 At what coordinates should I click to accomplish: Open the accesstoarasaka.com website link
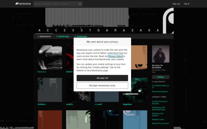(x=160, y=86)
